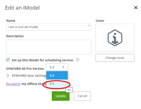
Task: Click the caret arrow in the version box
Action: tap(63, 67)
